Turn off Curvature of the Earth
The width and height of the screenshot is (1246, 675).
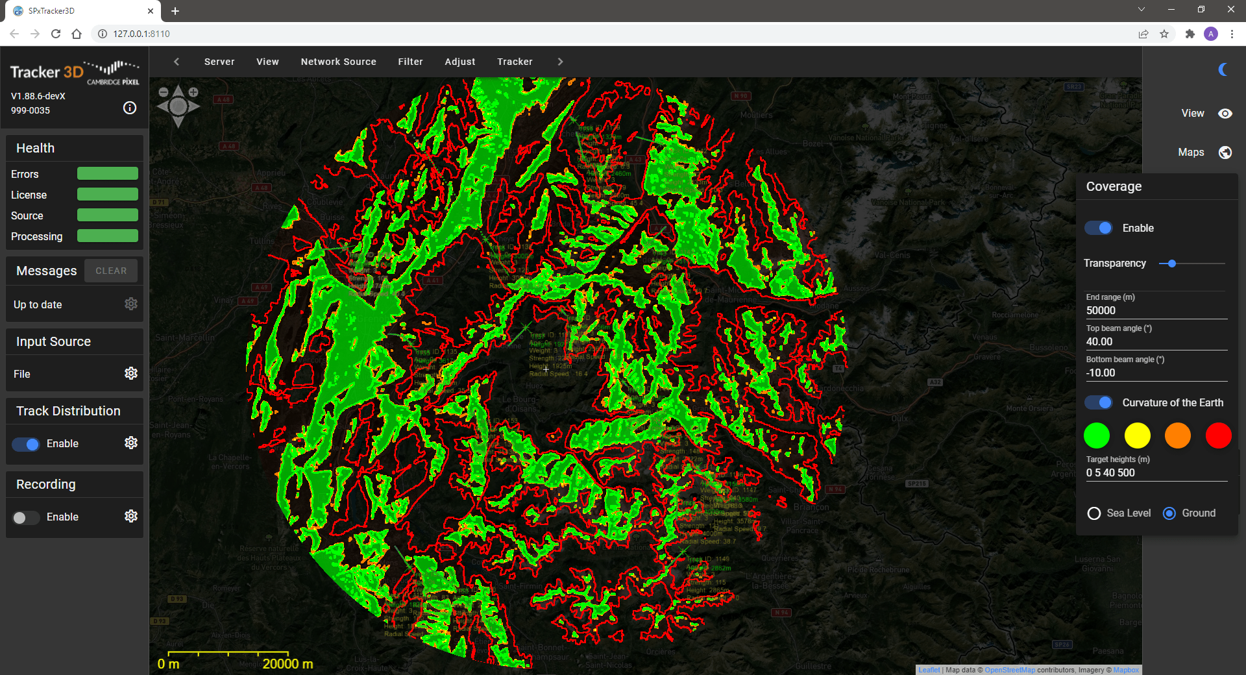click(x=1099, y=402)
